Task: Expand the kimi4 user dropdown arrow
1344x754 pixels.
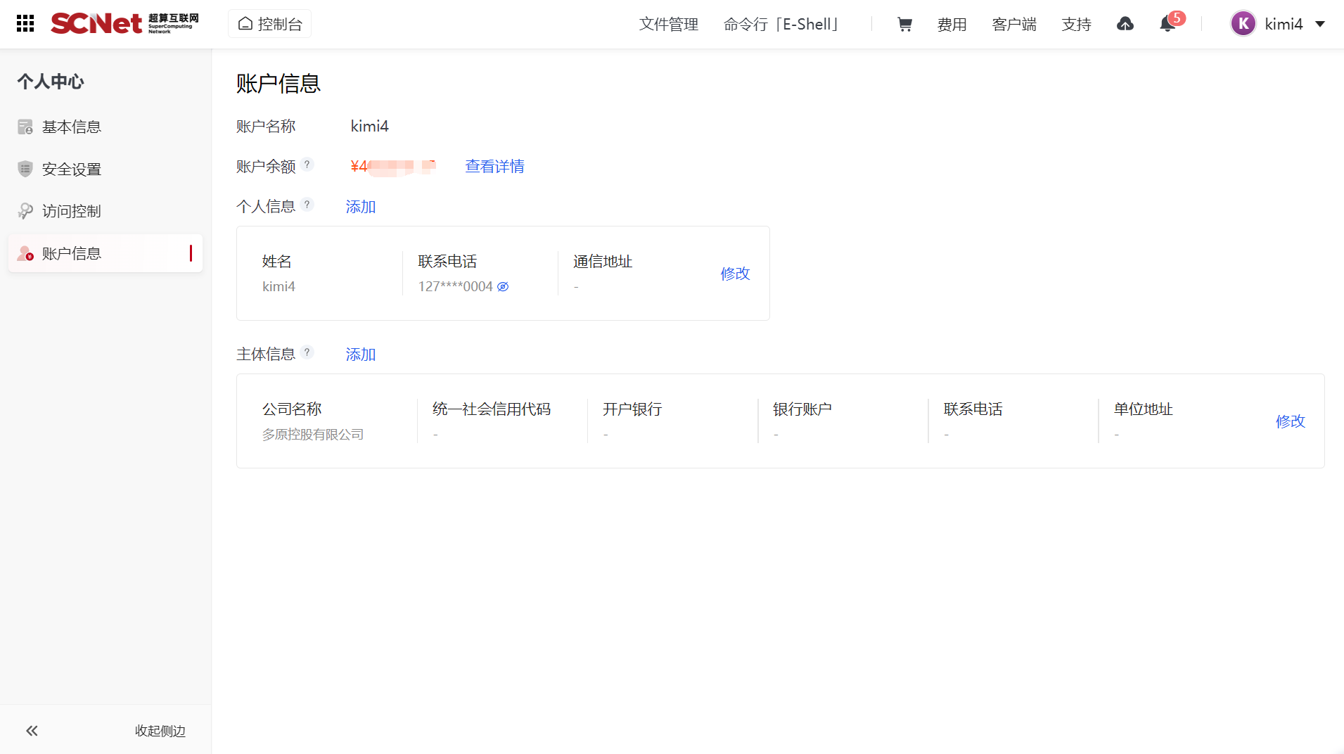Action: point(1320,24)
